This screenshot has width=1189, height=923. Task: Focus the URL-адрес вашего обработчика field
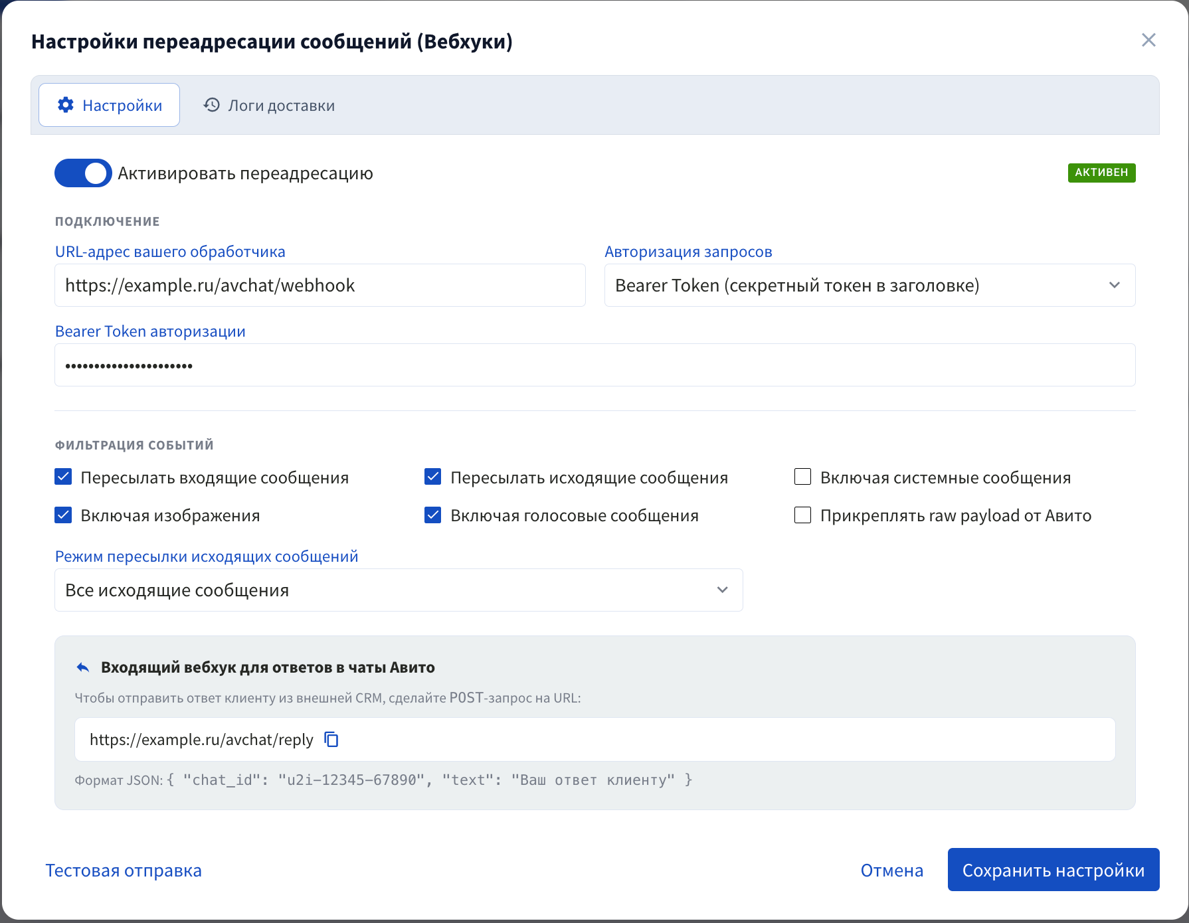320,286
